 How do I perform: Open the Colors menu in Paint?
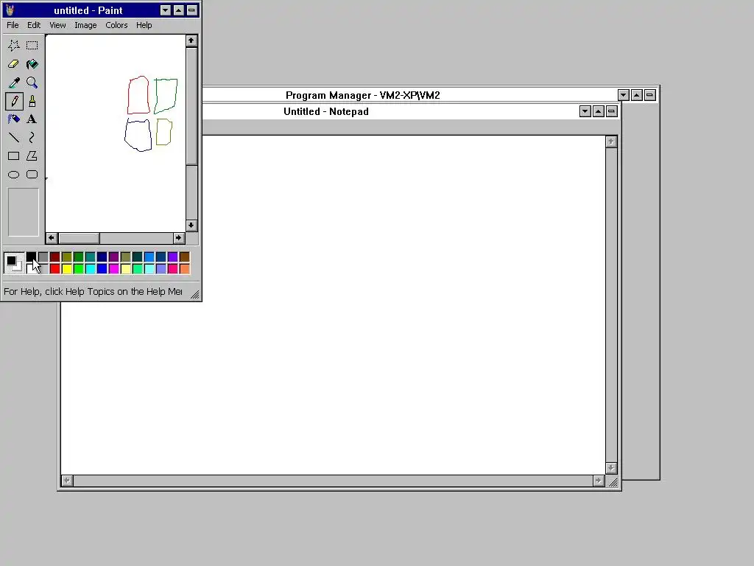point(116,25)
